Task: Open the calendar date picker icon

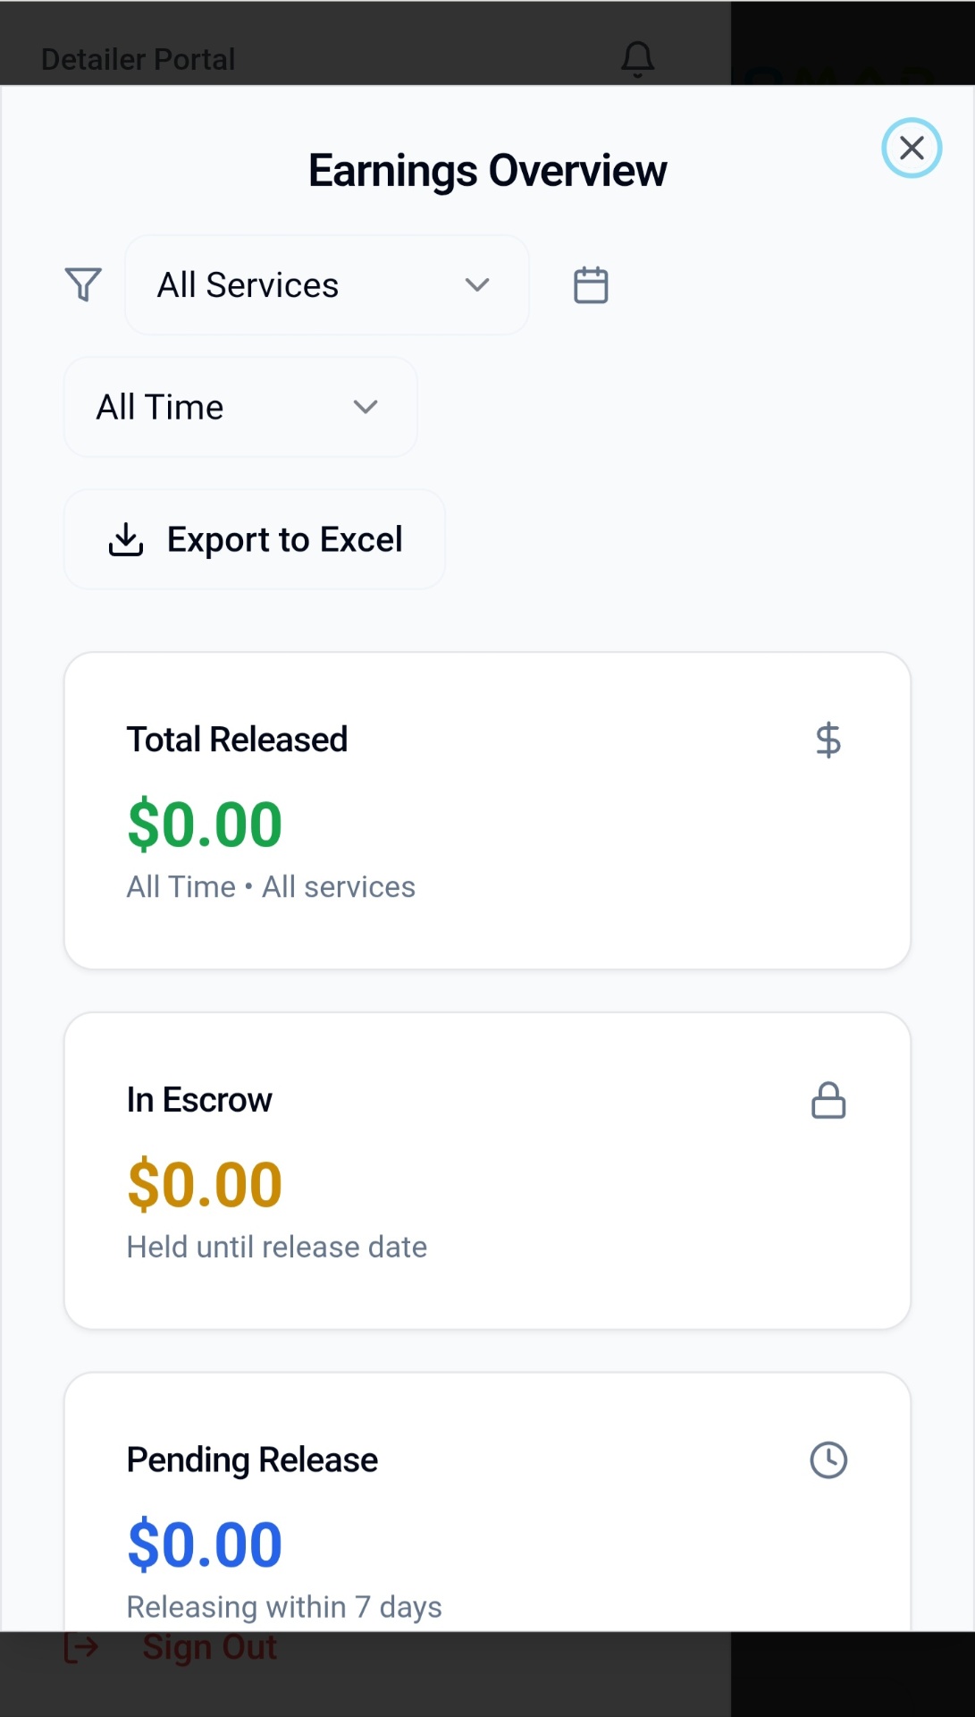Action: 590,285
